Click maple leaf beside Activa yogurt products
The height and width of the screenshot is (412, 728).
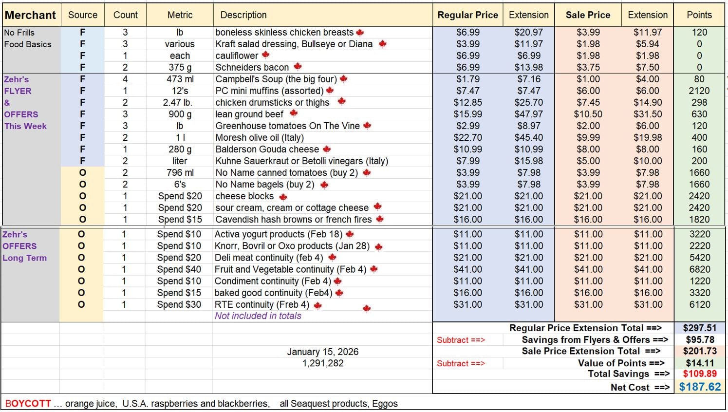tap(350, 234)
